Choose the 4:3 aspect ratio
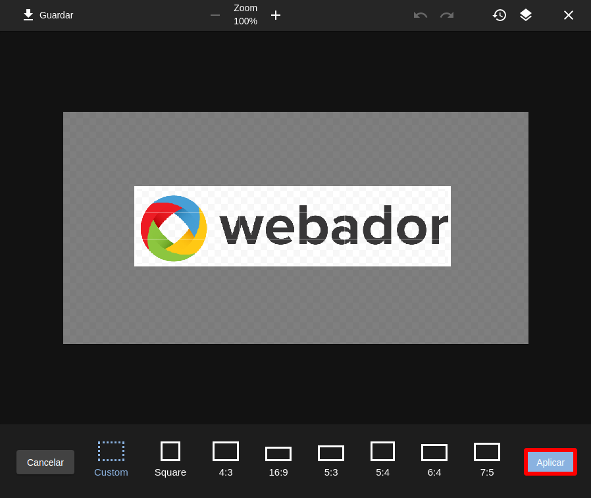 click(226, 459)
